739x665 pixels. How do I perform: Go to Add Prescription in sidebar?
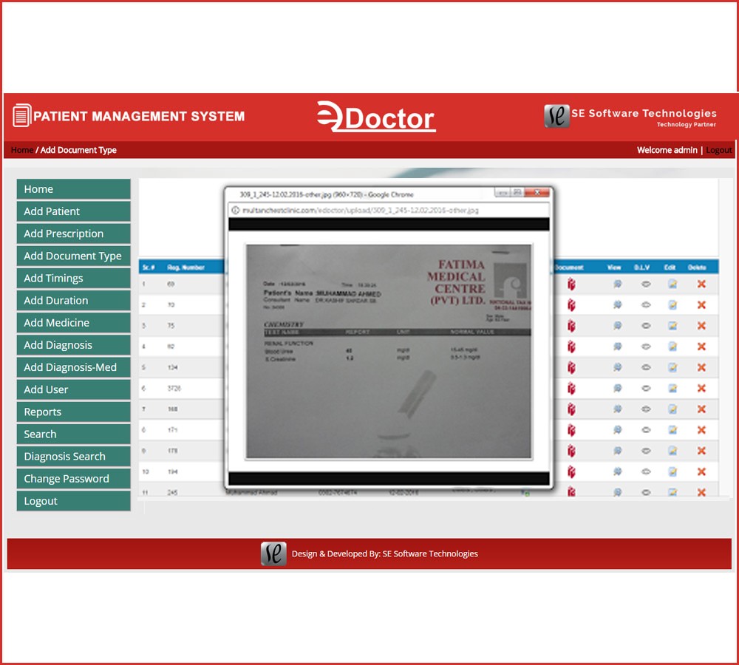click(73, 233)
